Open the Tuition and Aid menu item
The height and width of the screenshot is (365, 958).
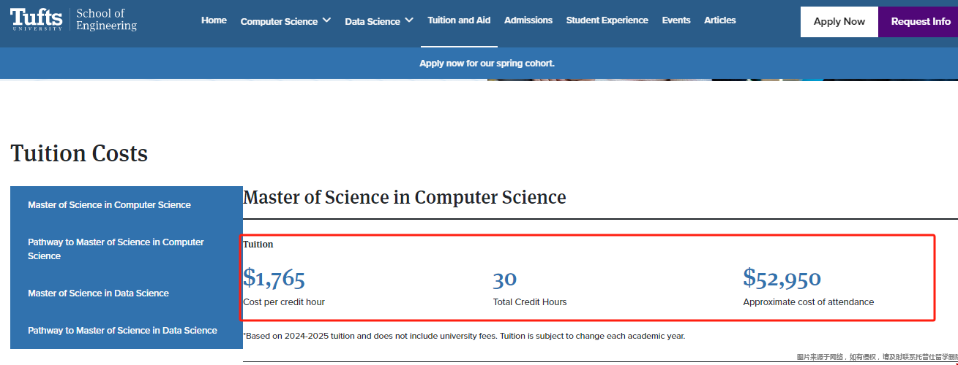point(459,20)
